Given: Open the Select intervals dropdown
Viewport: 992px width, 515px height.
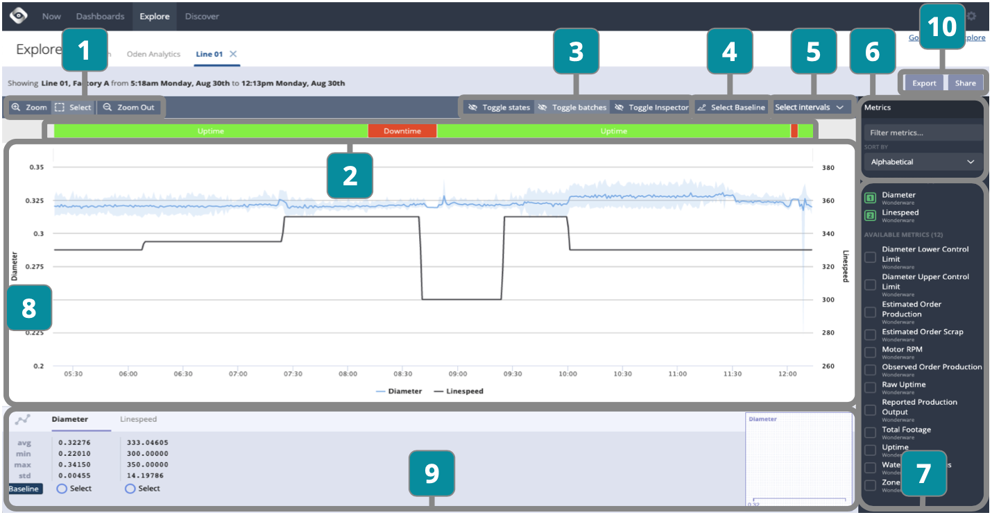Looking at the screenshot, I should pos(812,108).
